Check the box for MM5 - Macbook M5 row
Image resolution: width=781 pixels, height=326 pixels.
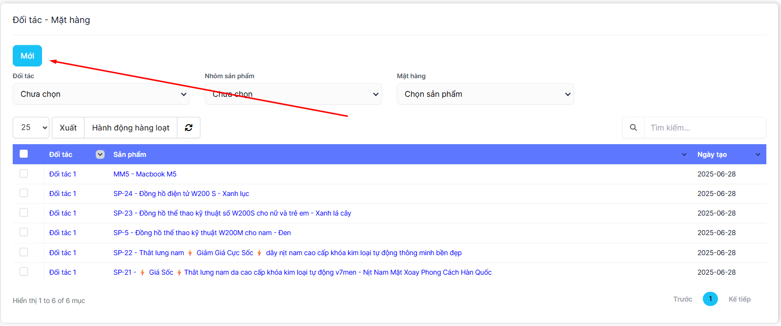pyautogui.click(x=23, y=174)
